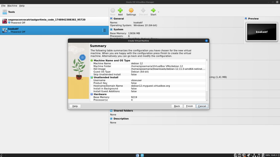Select the Username 'vboxuser' row
The image size is (280, 157).
pos(148,80)
